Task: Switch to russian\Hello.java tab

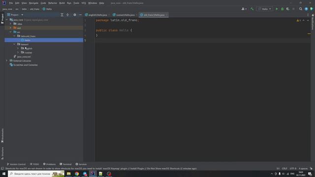Action: pyautogui.click(x=125, y=15)
